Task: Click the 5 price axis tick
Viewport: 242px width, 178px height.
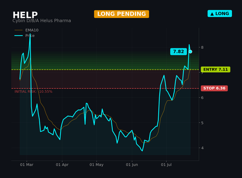Action: point(202,123)
